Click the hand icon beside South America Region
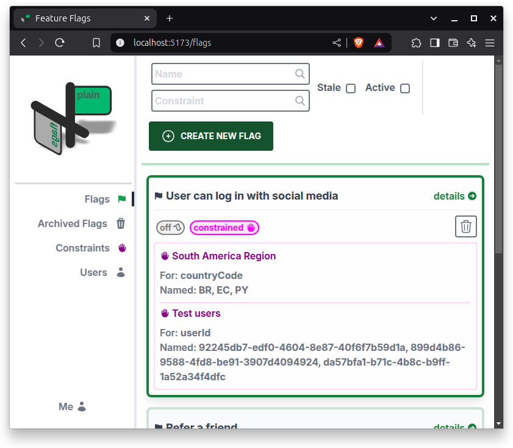The height and width of the screenshot is (448, 513). click(165, 256)
